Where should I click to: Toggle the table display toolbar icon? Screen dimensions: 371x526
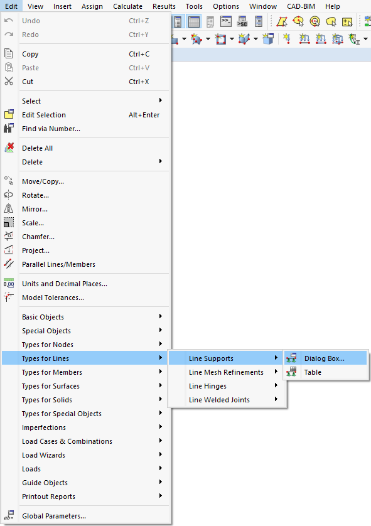[194, 22]
